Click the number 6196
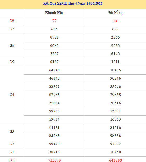Viewport: 146px width, 162px height. [x=115, y=54]
